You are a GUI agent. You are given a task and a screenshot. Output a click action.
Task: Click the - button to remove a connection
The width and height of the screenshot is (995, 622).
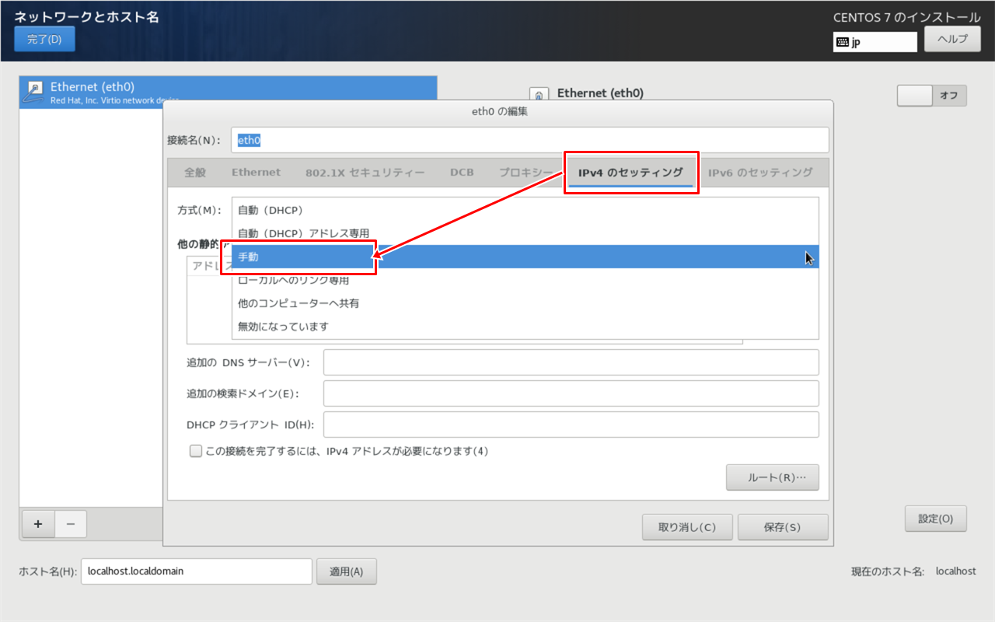pyautogui.click(x=71, y=524)
